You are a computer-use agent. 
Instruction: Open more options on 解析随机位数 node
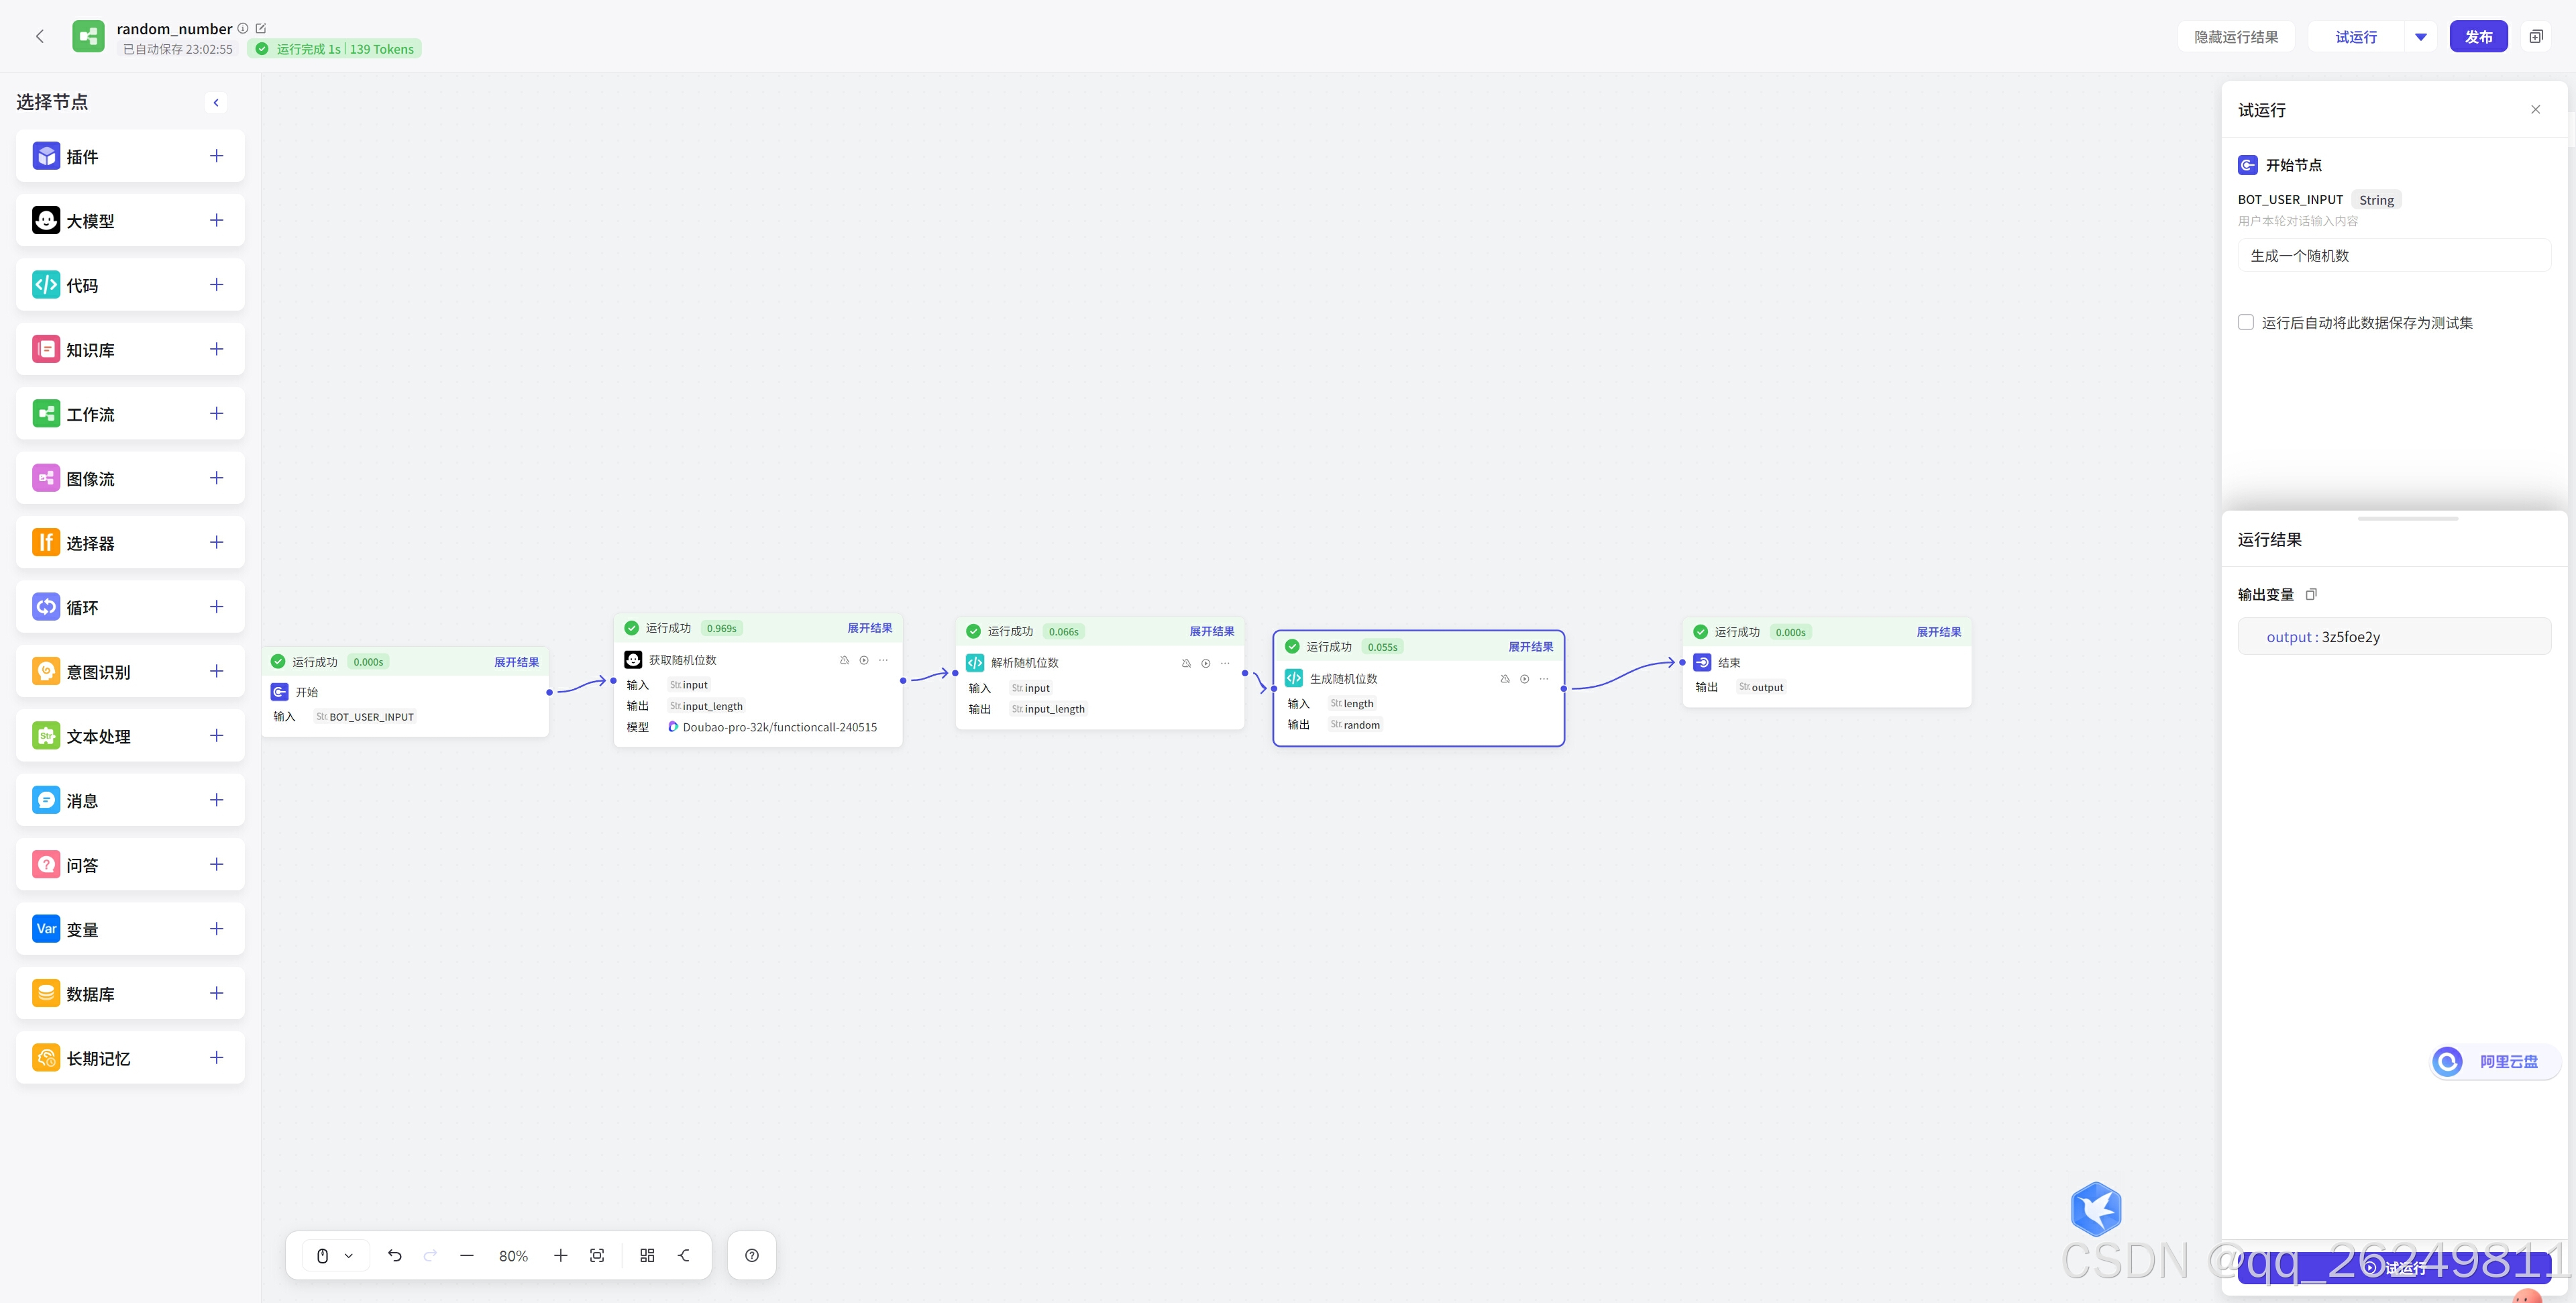tap(1225, 663)
